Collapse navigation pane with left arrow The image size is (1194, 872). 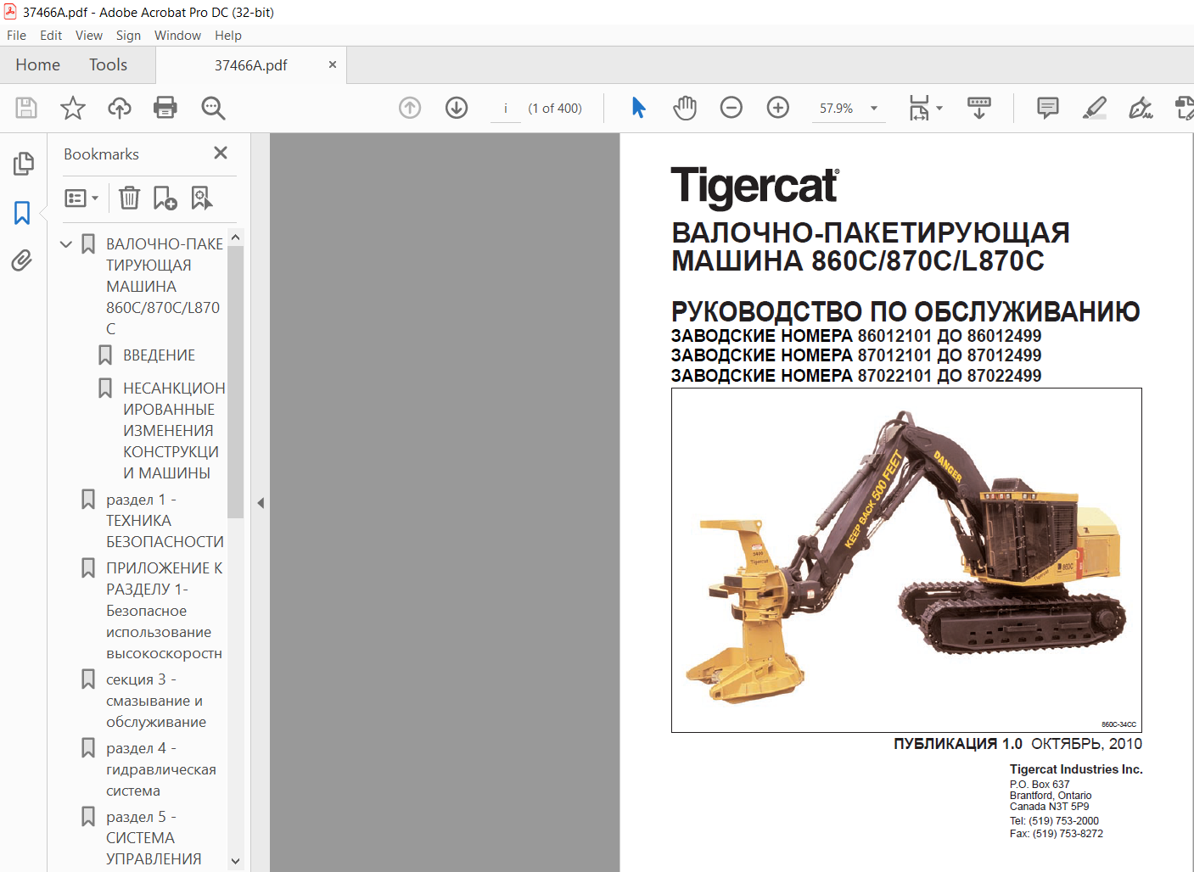point(261,503)
